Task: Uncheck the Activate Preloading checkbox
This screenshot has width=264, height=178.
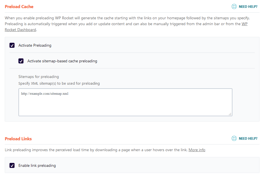Action: [12, 45]
